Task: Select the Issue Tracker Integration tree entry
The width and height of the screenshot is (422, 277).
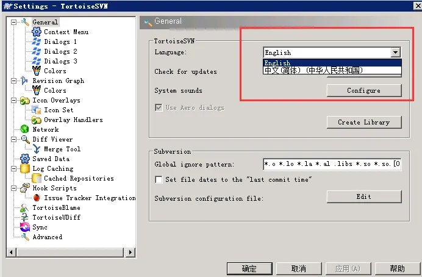Action: 90,198
